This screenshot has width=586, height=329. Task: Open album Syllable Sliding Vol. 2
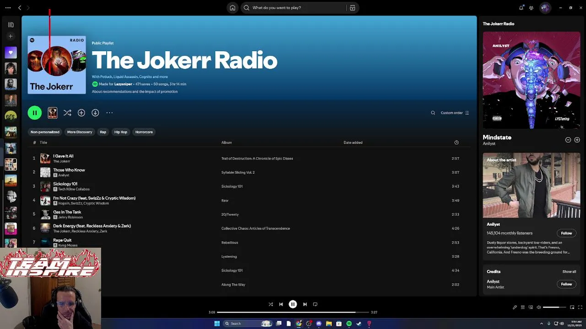tap(238, 172)
